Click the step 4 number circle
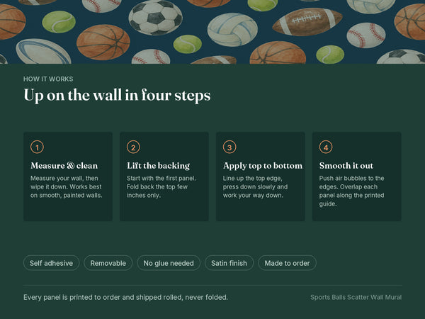 click(x=326, y=147)
